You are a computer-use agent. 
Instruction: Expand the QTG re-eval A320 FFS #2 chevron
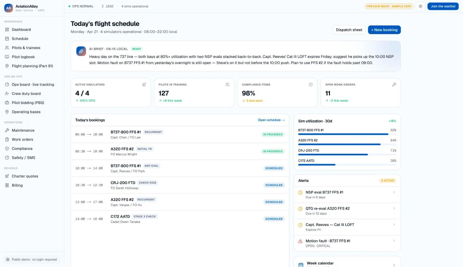[x=394, y=208]
